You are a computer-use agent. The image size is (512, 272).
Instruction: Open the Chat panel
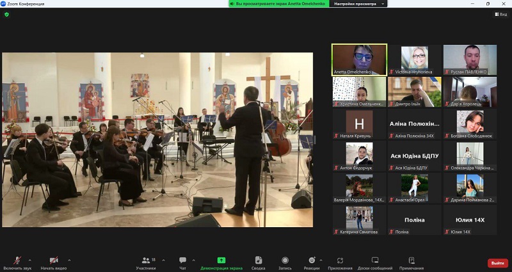pos(182,261)
